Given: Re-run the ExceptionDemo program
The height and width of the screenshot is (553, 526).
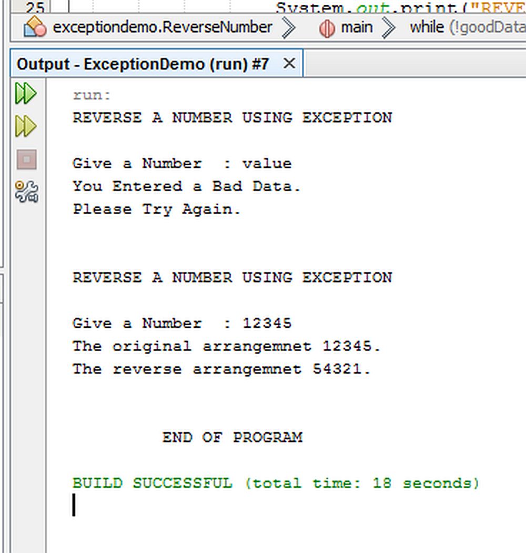Looking at the screenshot, I should tap(26, 92).
